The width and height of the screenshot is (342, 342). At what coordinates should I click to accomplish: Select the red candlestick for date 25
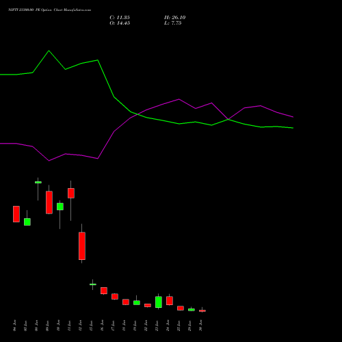[181, 308]
